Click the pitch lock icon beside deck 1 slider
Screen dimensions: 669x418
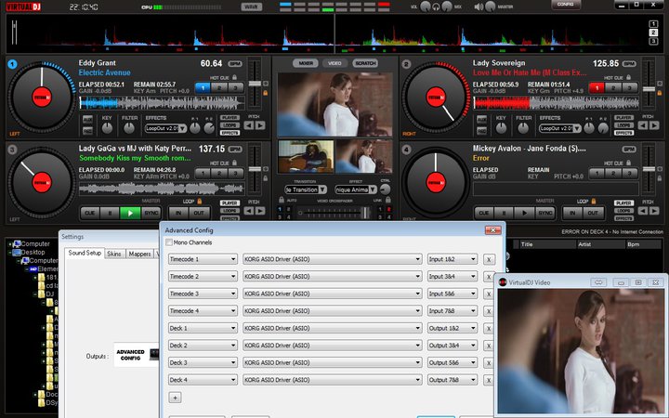click(266, 93)
